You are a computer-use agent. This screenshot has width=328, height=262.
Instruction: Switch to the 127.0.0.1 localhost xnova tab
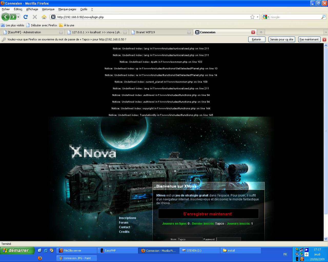click(x=97, y=32)
